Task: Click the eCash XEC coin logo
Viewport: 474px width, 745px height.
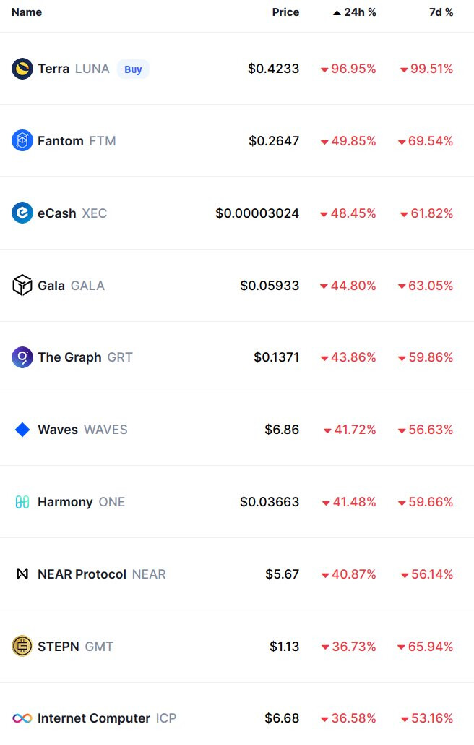Action: [22, 213]
